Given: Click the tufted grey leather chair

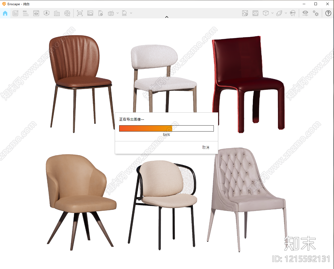Looking at the screenshot, I should point(247,199).
